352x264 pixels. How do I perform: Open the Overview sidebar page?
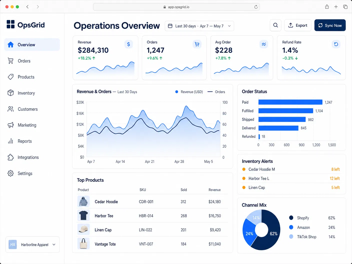(32, 45)
